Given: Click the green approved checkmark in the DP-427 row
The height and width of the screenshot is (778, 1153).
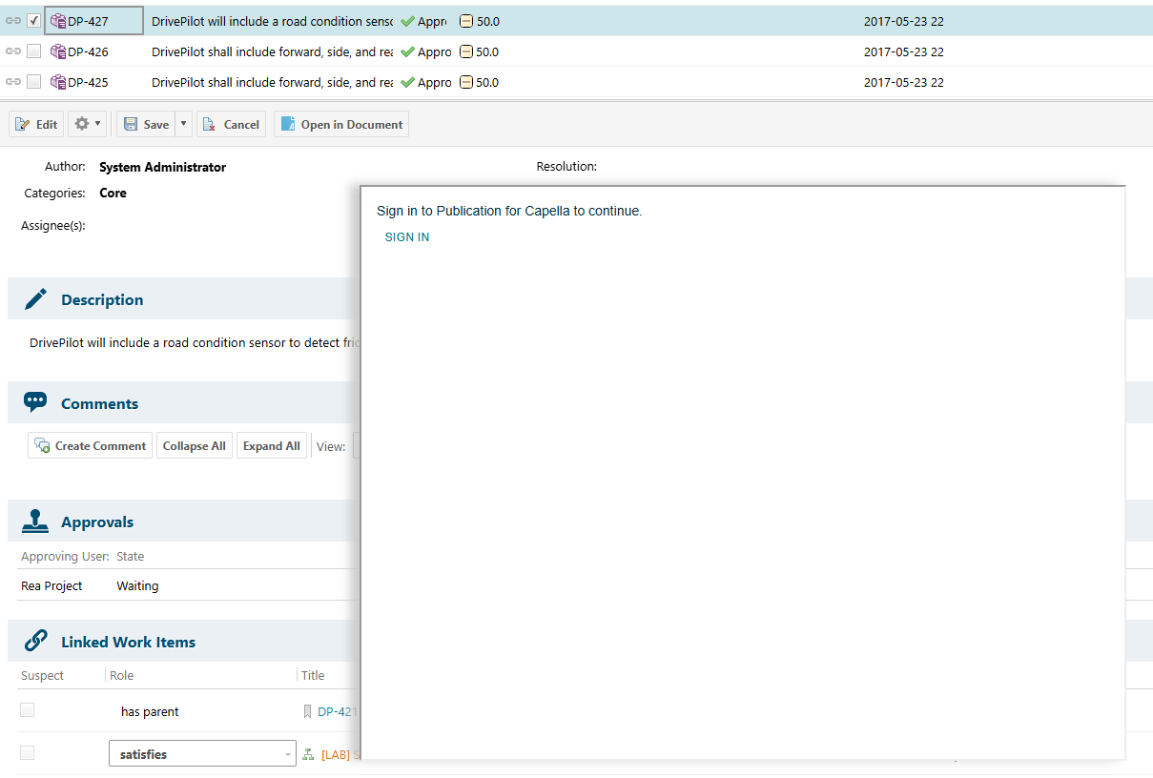Looking at the screenshot, I should 407,21.
